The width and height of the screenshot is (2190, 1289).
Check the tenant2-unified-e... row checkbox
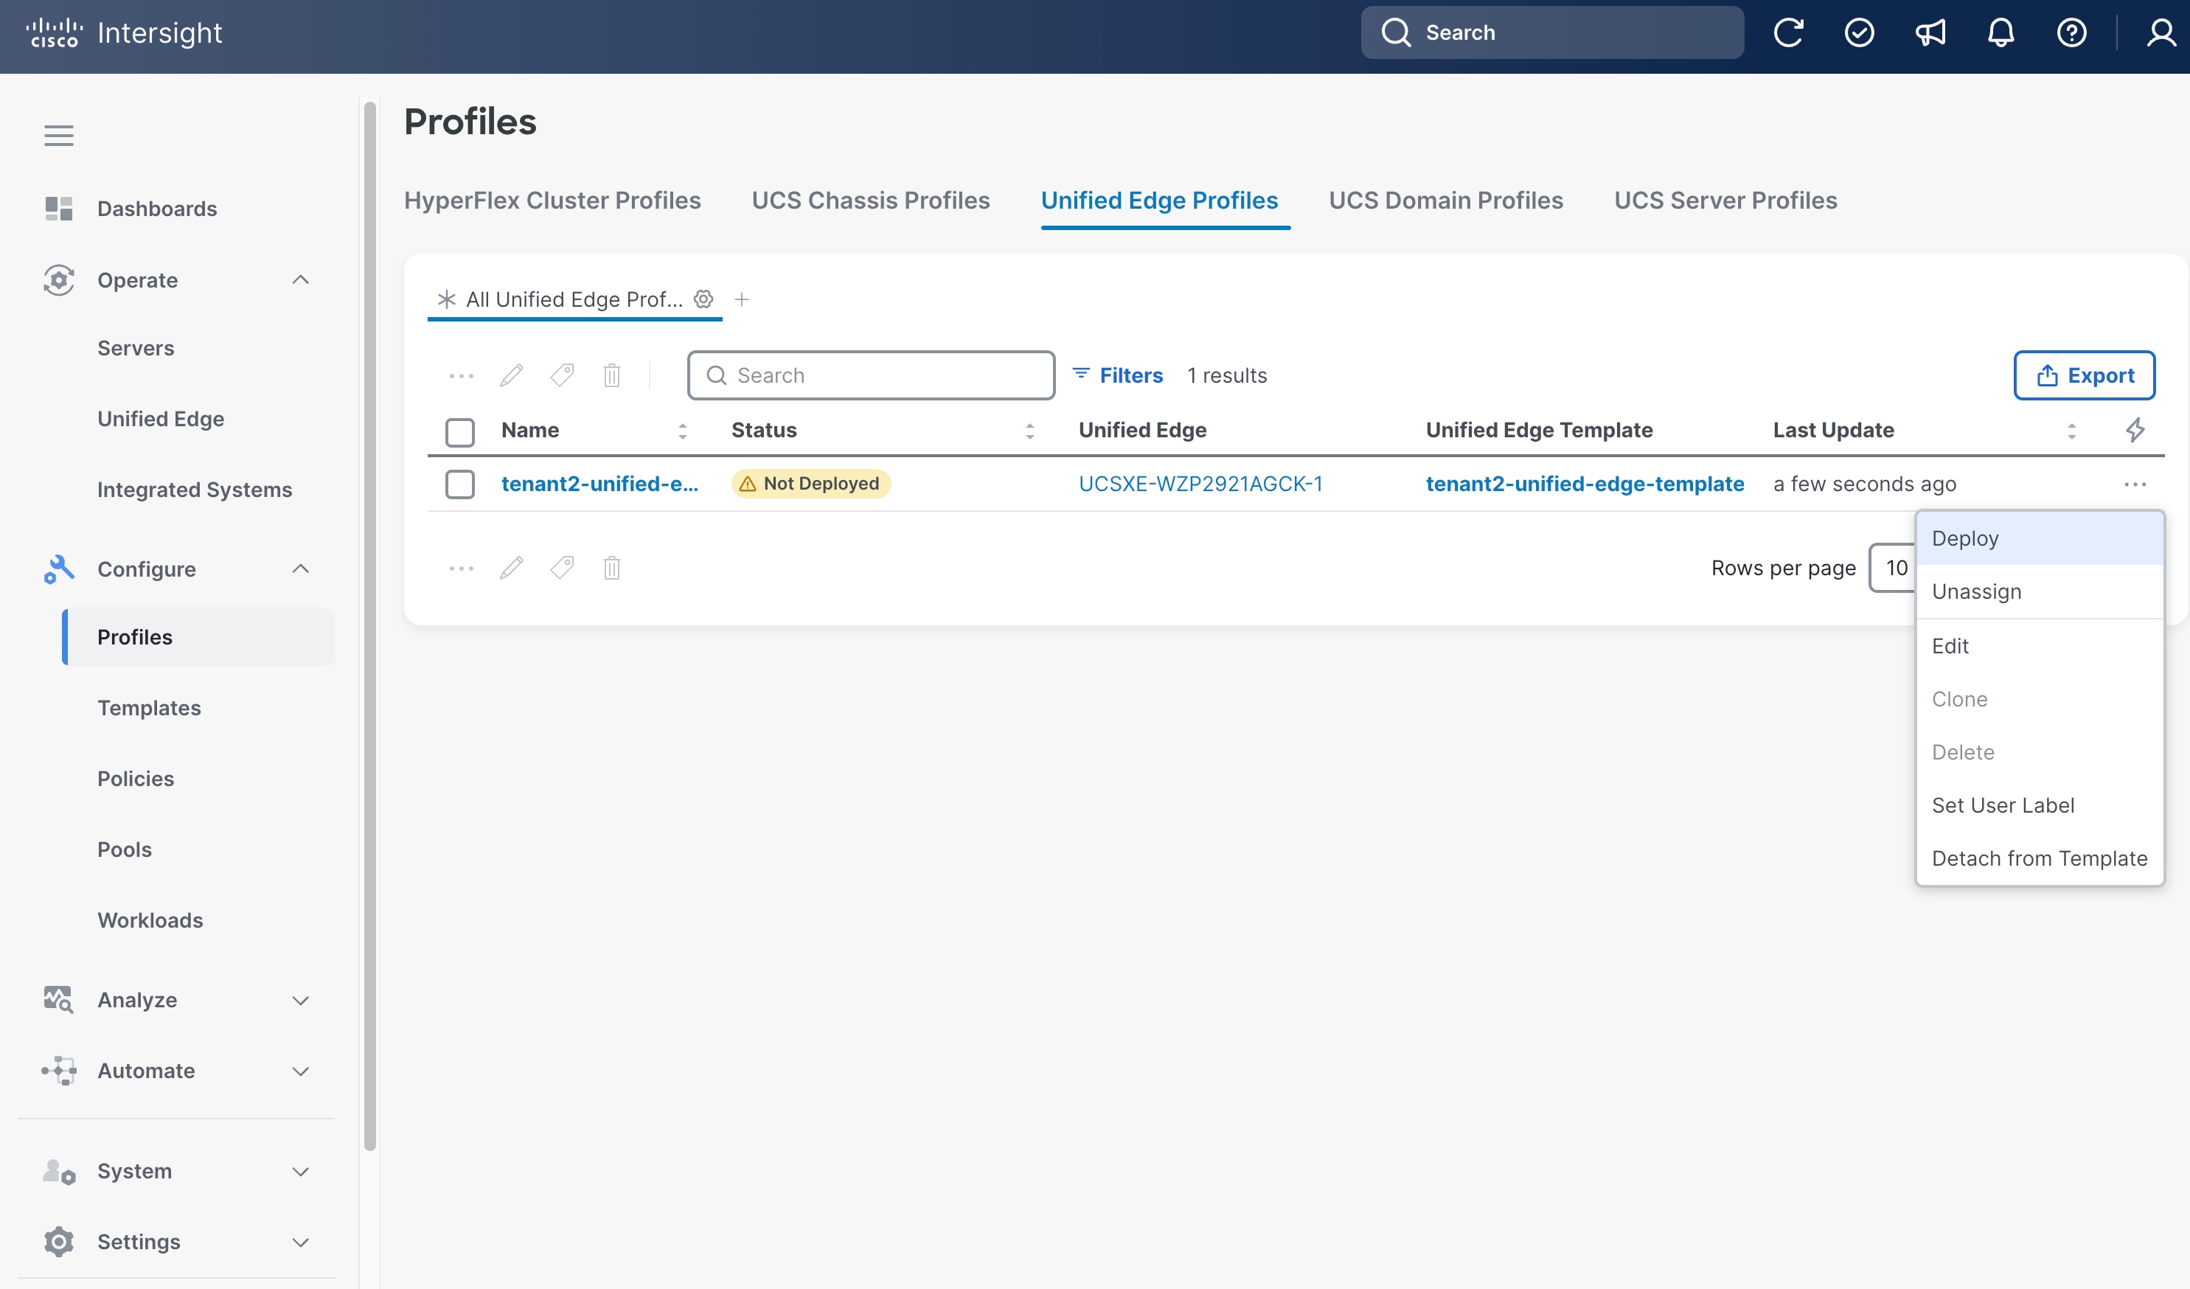[459, 484]
